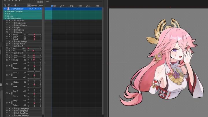Collapse the L Arm Z folder
208x117 pixels.
point(12,53)
